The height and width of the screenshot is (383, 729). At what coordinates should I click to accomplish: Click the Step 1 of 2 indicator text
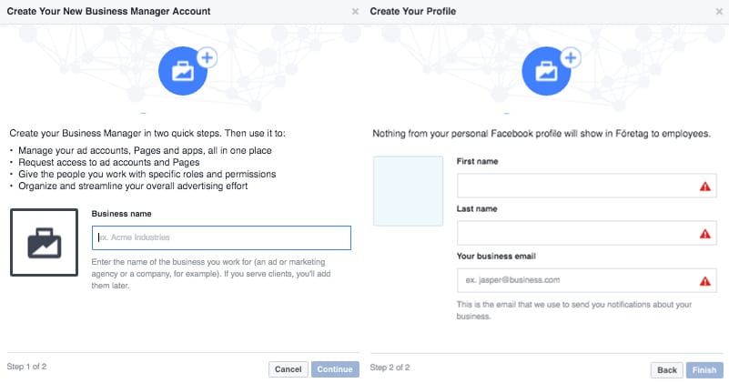coord(26,367)
